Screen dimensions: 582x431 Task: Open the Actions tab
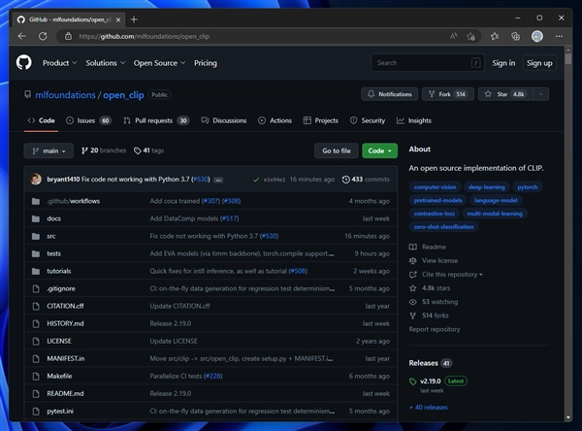coord(275,120)
